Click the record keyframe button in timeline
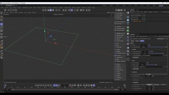This screenshot has width=169, height=95. 70,85
